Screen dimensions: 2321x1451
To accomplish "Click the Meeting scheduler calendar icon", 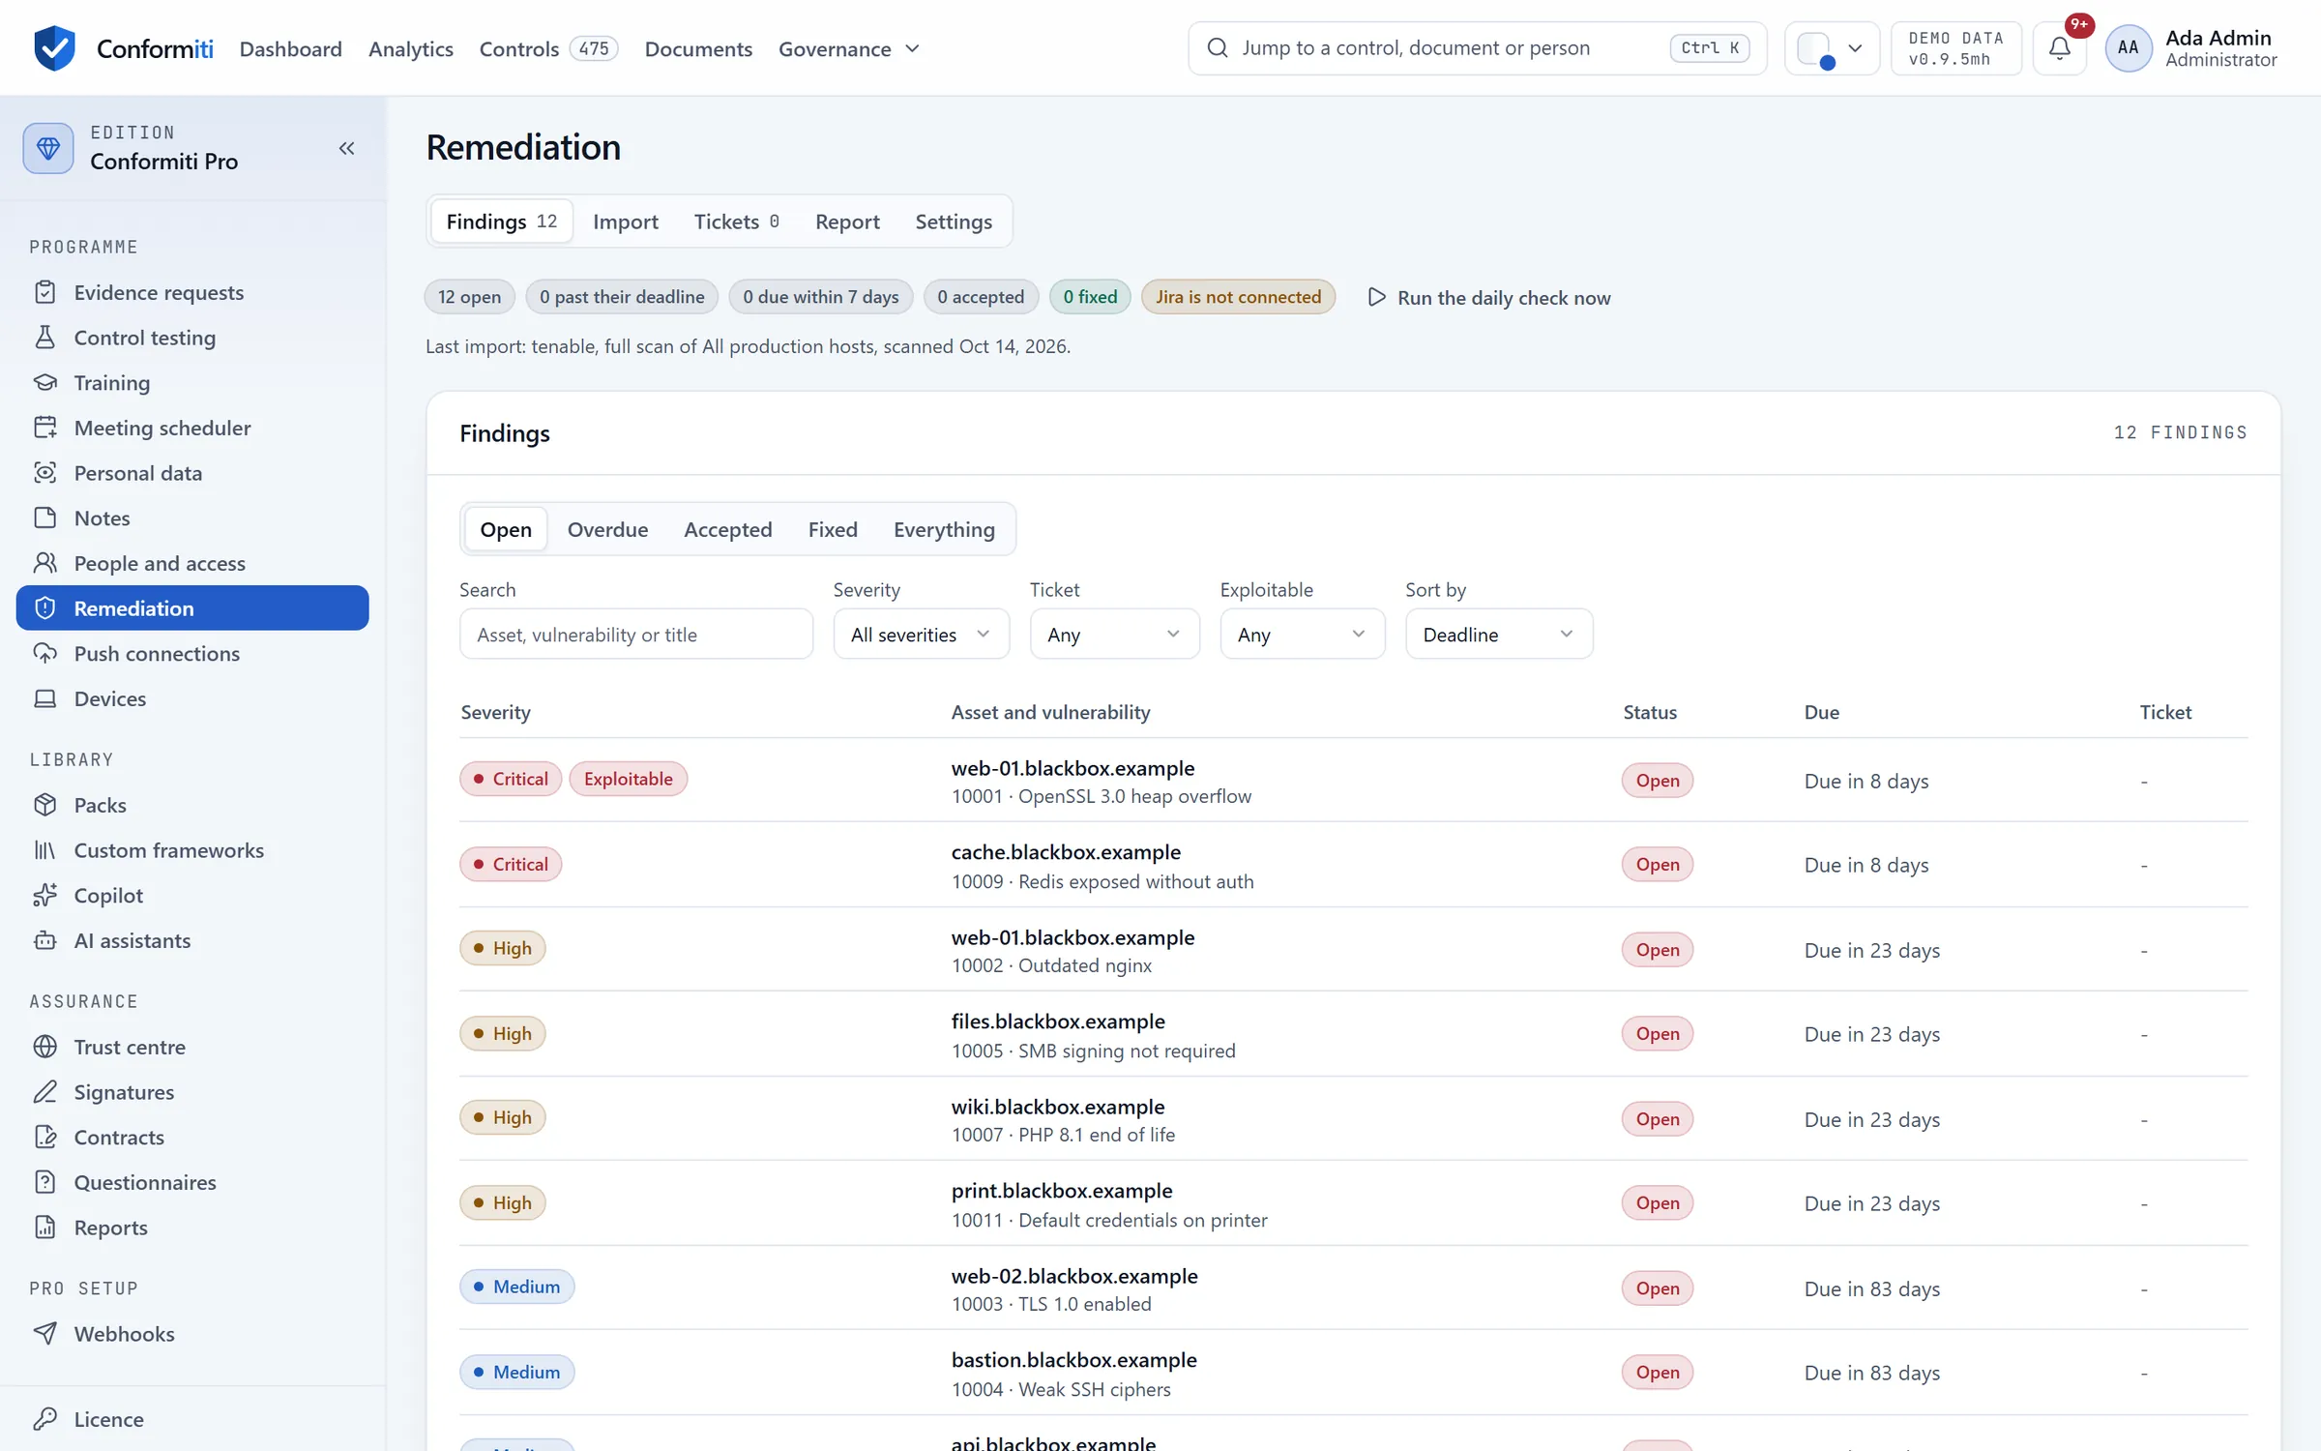I will click(45, 428).
